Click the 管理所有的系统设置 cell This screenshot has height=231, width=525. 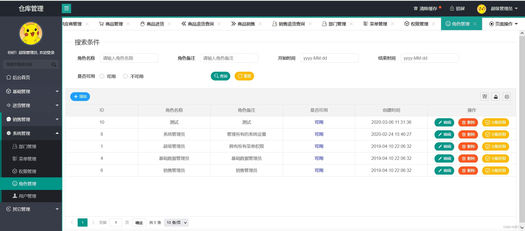pos(246,134)
